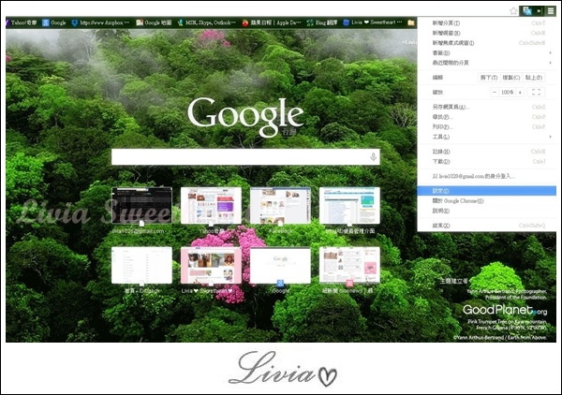Click the GoodPlanet.org theme link
This screenshot has width=562, height=395.
(x=505, y=310)
